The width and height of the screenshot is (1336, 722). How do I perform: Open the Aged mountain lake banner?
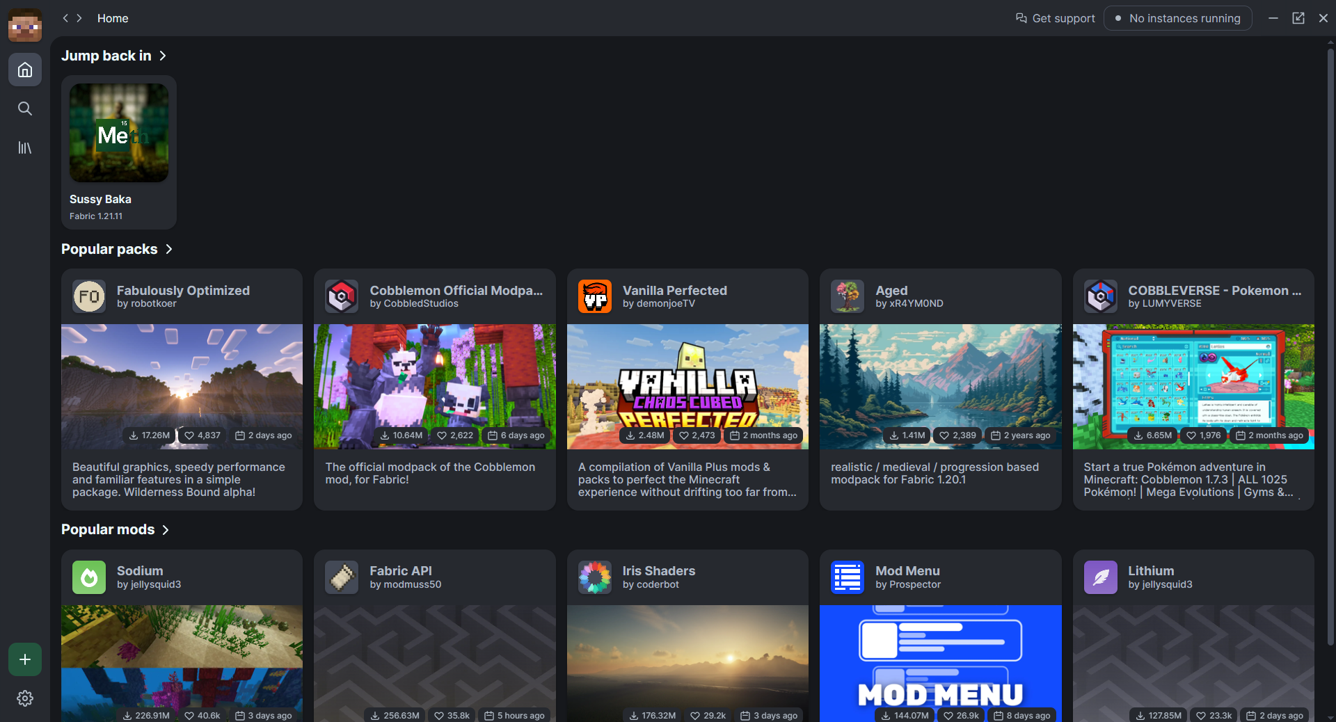click(941, 386)
